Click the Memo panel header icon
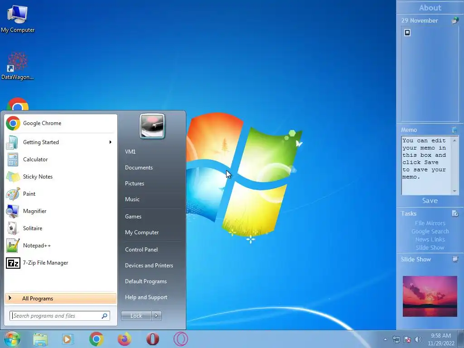Image resolution: width=464 pixels, height=348 pixels. tap(454, 130)
